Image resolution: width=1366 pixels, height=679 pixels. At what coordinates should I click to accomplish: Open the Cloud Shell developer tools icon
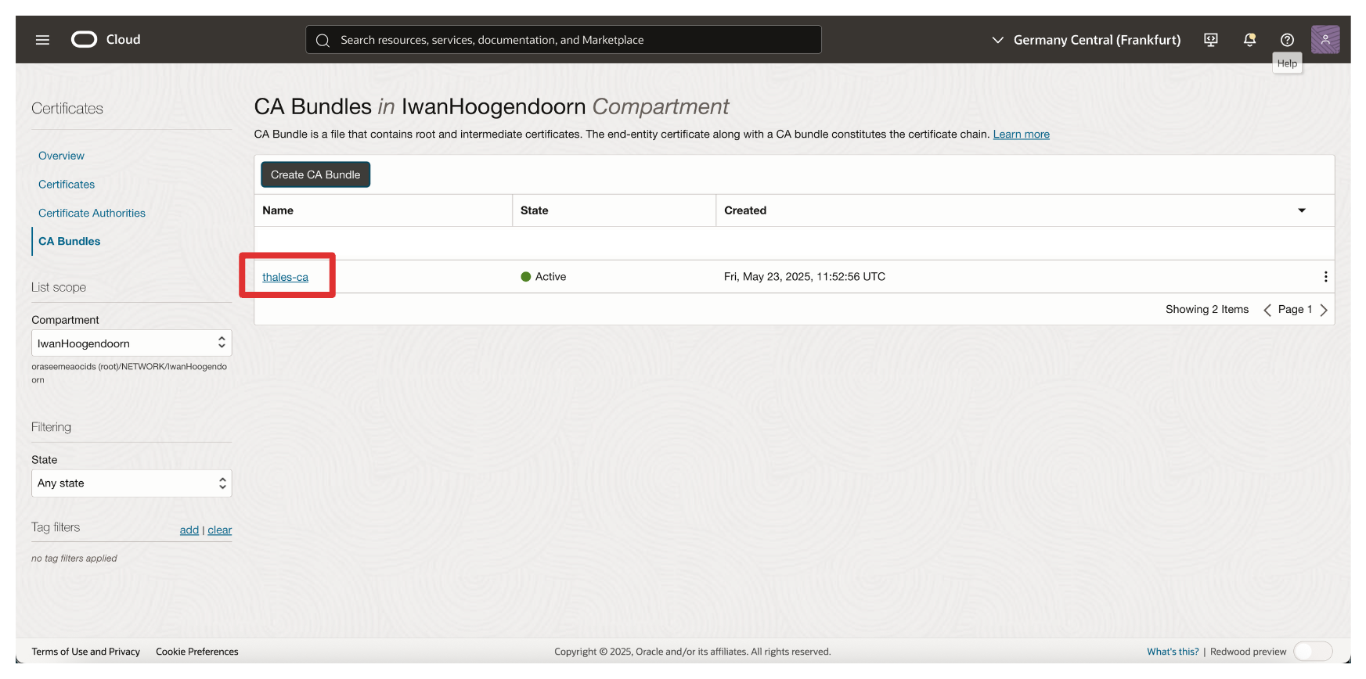coord(1210,40)
